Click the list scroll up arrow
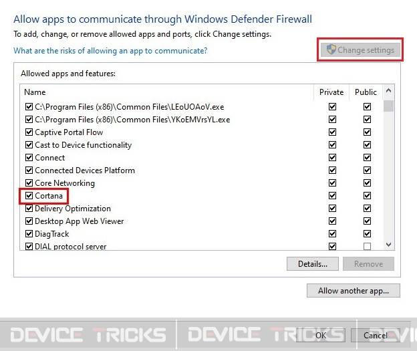 pyautogui.click(x=388, y=91)
